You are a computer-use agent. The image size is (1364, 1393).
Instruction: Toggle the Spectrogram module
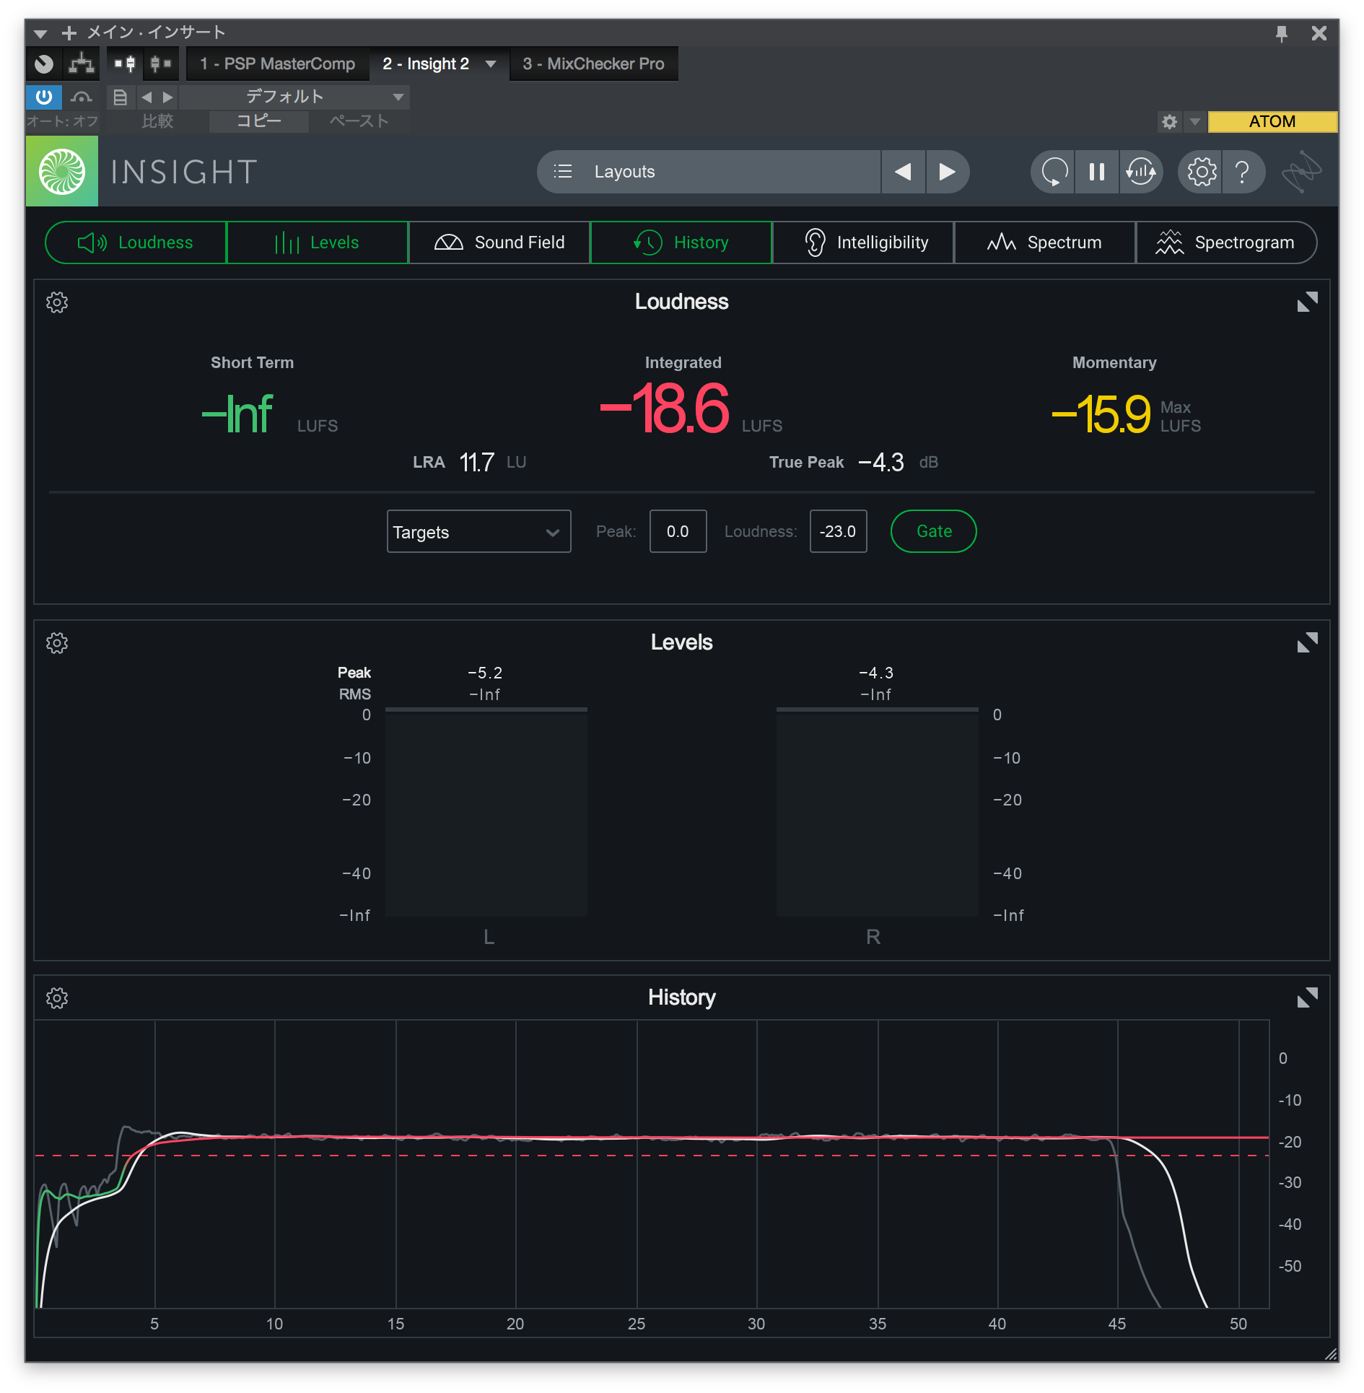1226,243
